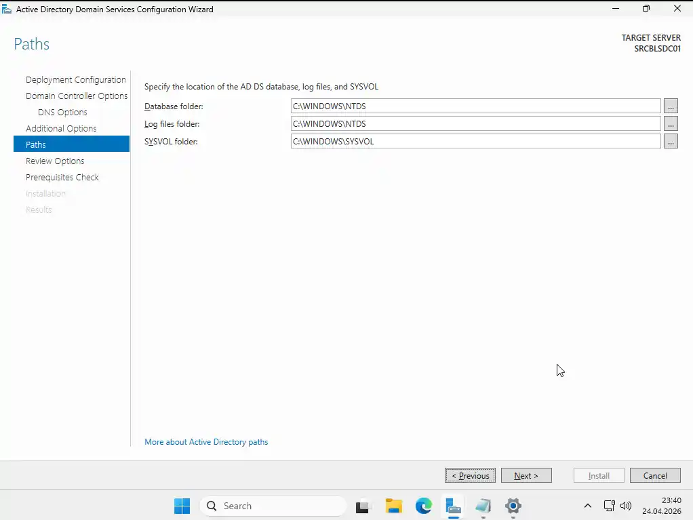Go back with the Previous button

click(x=471, y=475)
